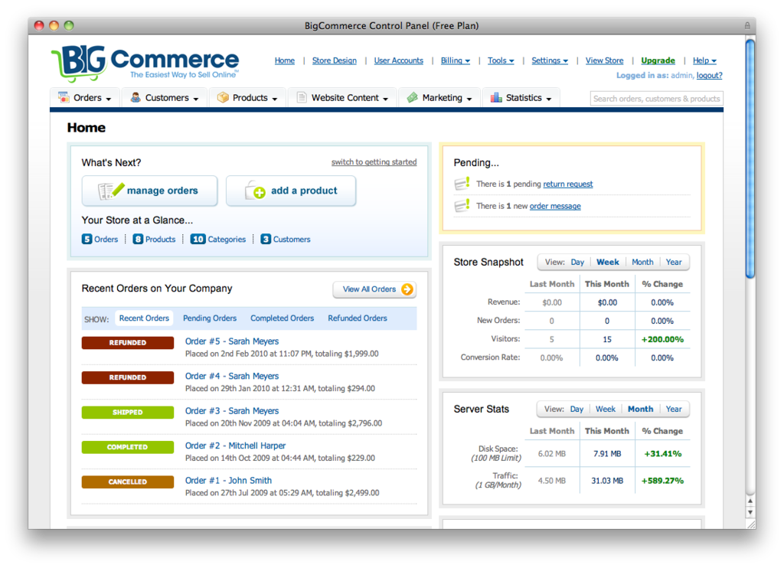This screenshot has height=568, width=784.
Task: Click the Customers person icon
Action: pos(136,97)
